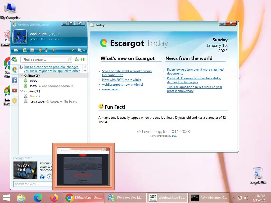Open Now with 200% more winks link

[x=121, y=80]
